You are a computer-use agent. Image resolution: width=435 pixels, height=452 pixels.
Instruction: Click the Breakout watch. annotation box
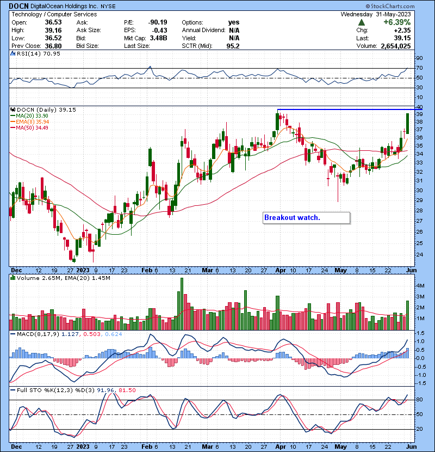tap(307, 218)
